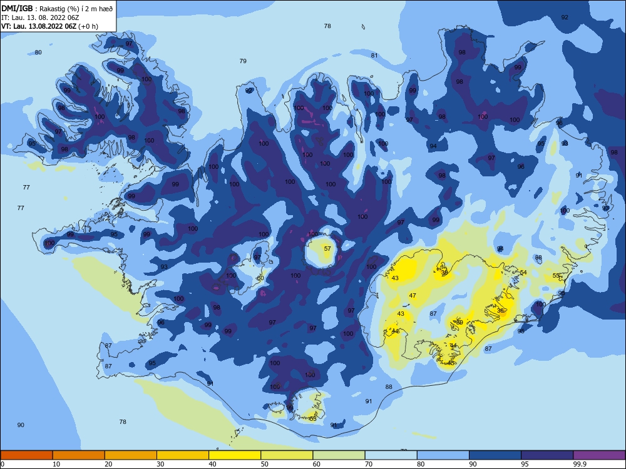Click the '54' humidity value
Viewport: 626px width, 469px height.
click(523, 273)
